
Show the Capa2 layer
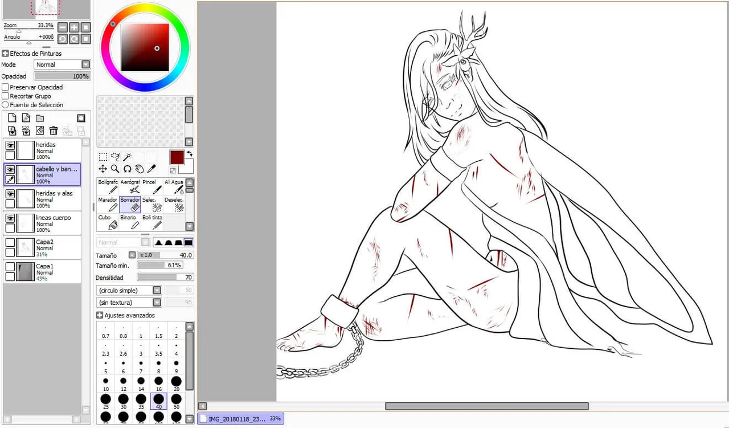10,242
